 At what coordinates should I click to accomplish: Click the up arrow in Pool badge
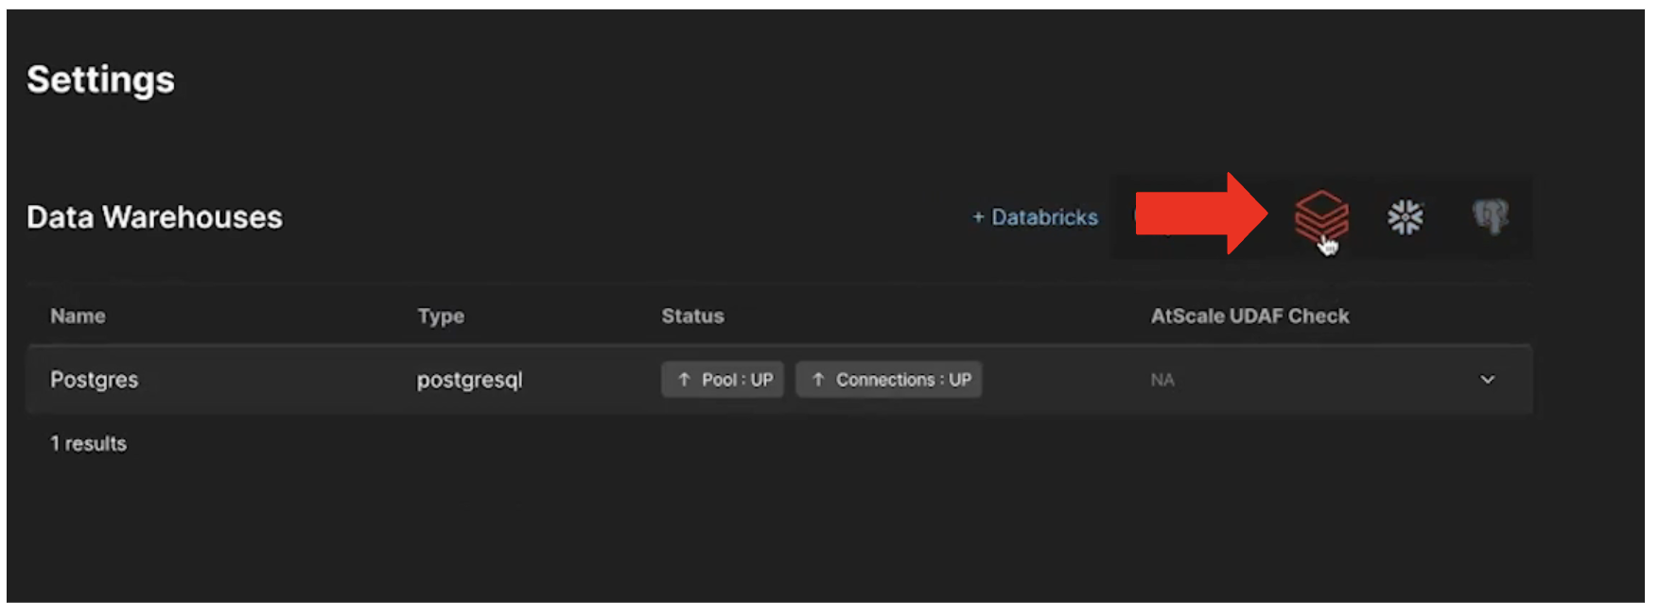[684, 380]
